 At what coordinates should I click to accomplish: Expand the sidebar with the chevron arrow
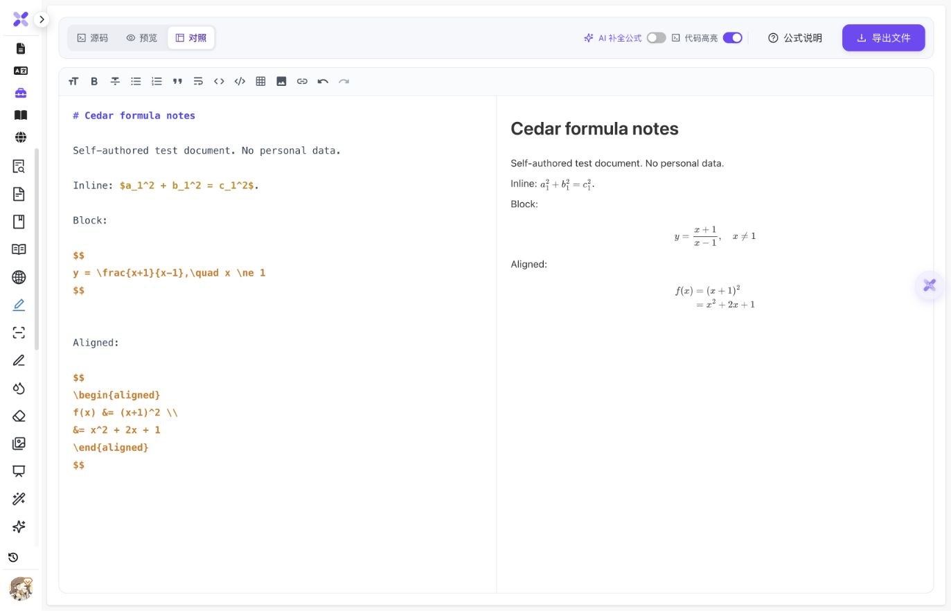click(42, 19)
